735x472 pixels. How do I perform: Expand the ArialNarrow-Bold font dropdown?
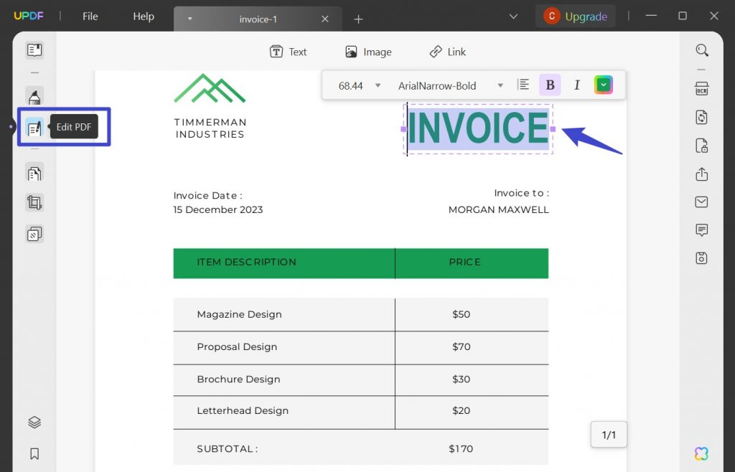coord(500,85)
